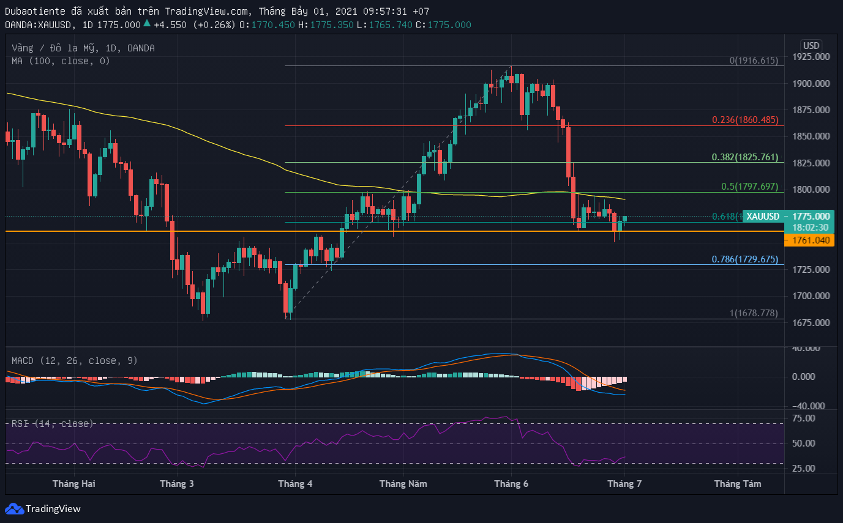
Task: Click the Tháng 4 time axis label
Action: pos(295,484)
